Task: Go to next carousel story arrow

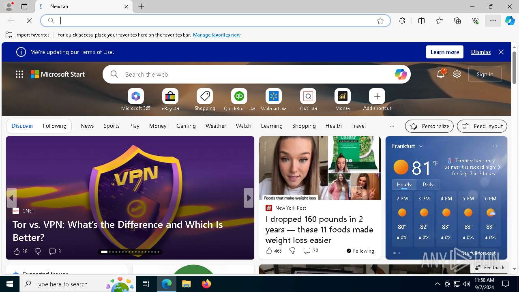Action: click(249, 198)
